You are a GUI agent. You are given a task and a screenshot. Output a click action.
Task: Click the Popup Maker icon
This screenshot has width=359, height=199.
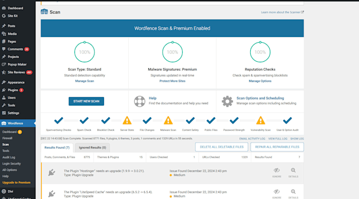pyautogui.click(x=4, y=64)
